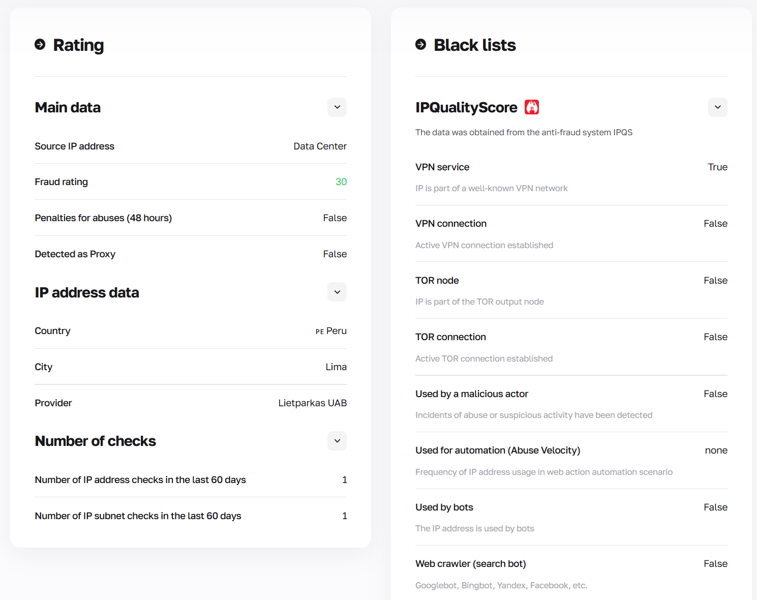Click the green fraud rating value 30

(x=341, y=182)
